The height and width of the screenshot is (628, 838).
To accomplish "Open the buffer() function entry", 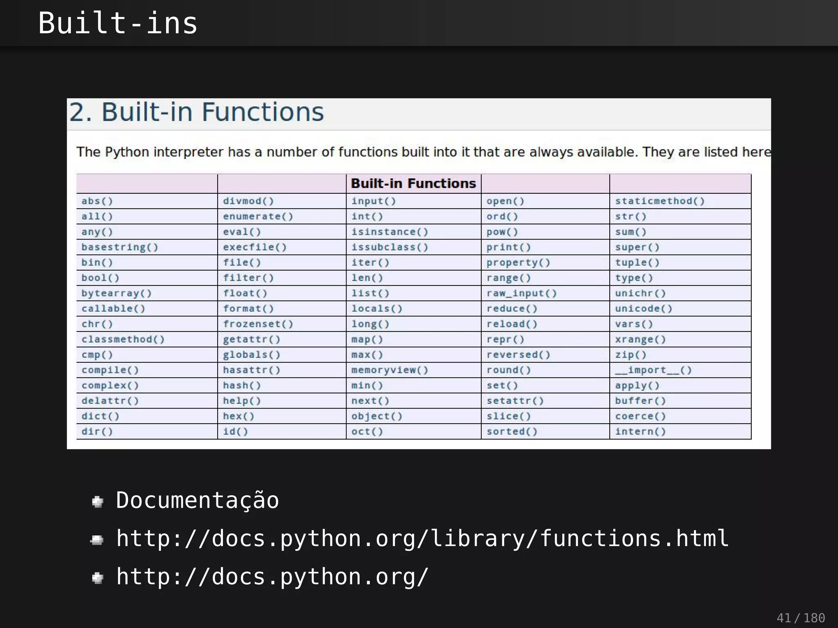I will [x=640, y=401].
